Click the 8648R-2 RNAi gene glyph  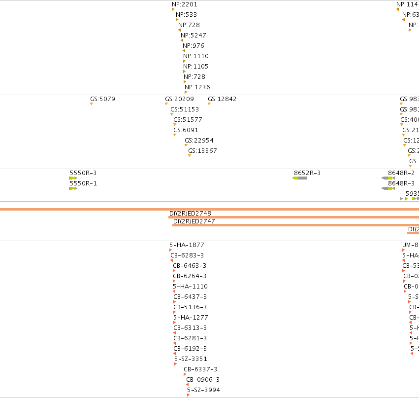pos(388,178)
